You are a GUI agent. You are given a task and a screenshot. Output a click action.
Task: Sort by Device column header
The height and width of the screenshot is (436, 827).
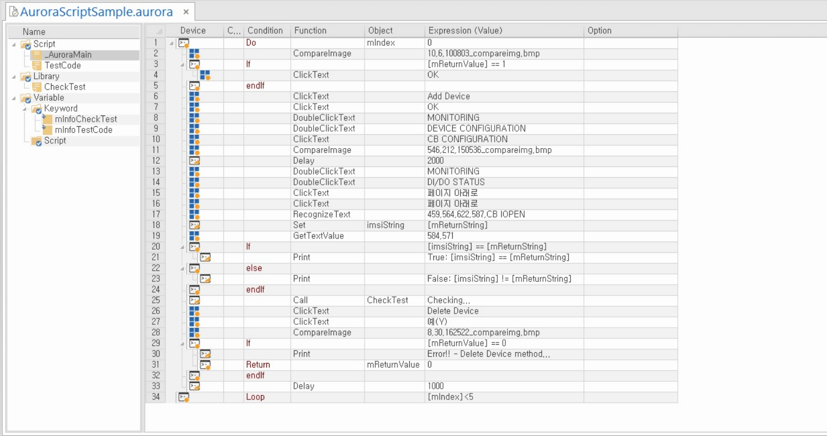pyautogui.click(x=194, y=31)
